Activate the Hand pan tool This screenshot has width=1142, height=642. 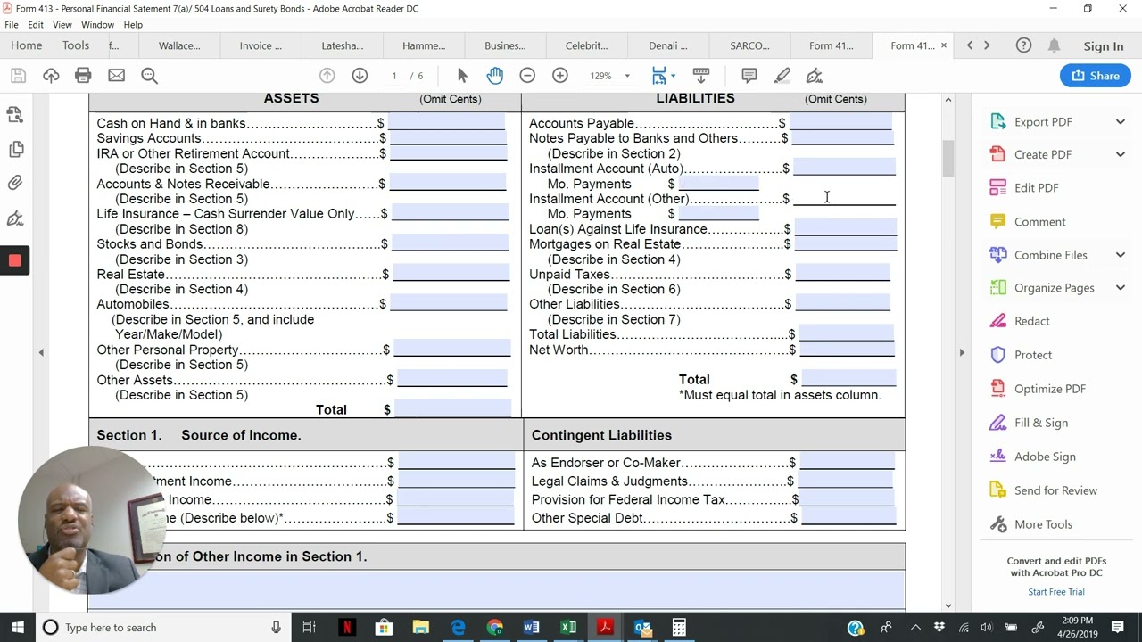494,76
